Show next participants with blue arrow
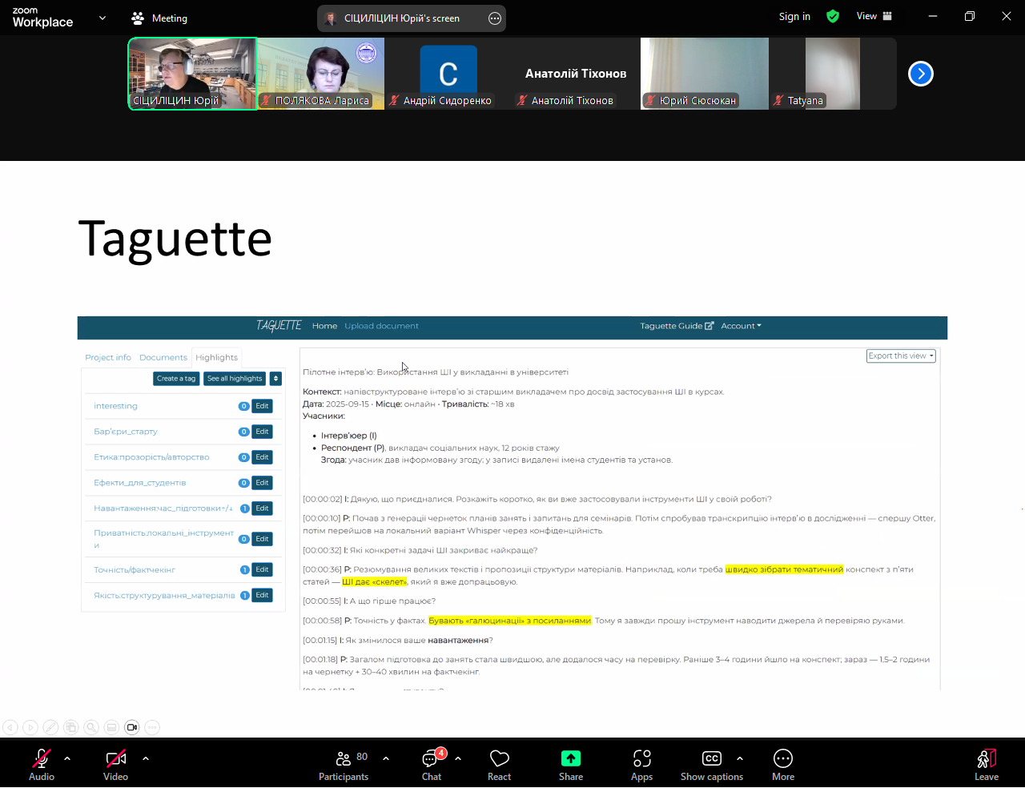Image resolution: width=1025 pixels, height=788 pixels. (921, 74)
